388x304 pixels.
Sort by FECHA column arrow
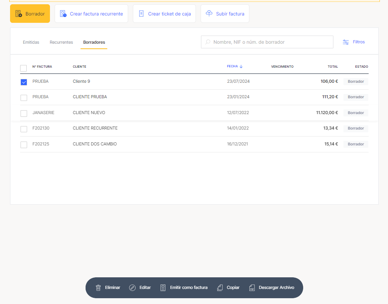(x=241, y=67)
